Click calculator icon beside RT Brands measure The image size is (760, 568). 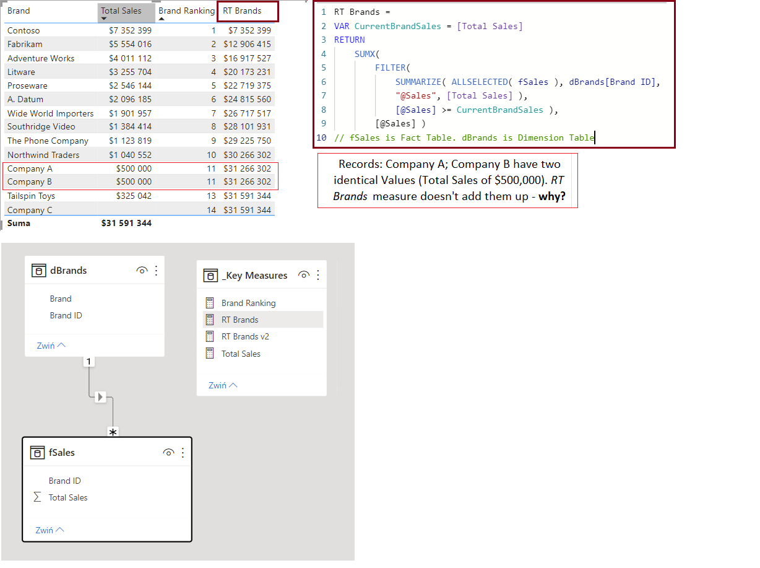click(x=209, y=320)
